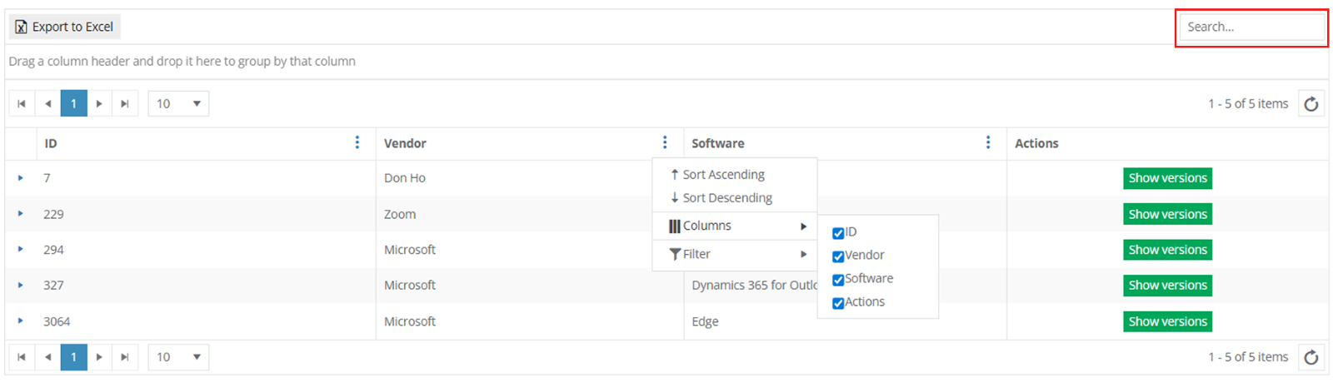Go to first page in top pager
Screen dimensions: 1333x383
point(22,104)
